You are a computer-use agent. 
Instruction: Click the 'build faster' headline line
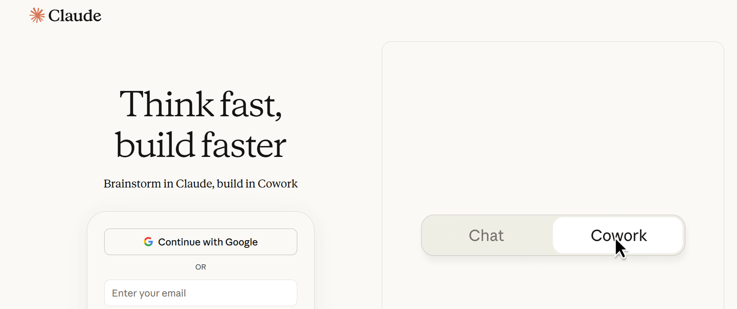pos(201,145)
